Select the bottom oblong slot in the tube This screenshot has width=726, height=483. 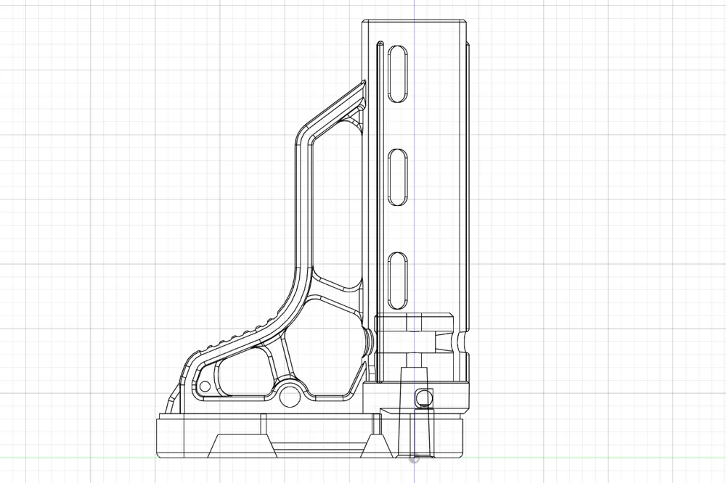[399, 278]
